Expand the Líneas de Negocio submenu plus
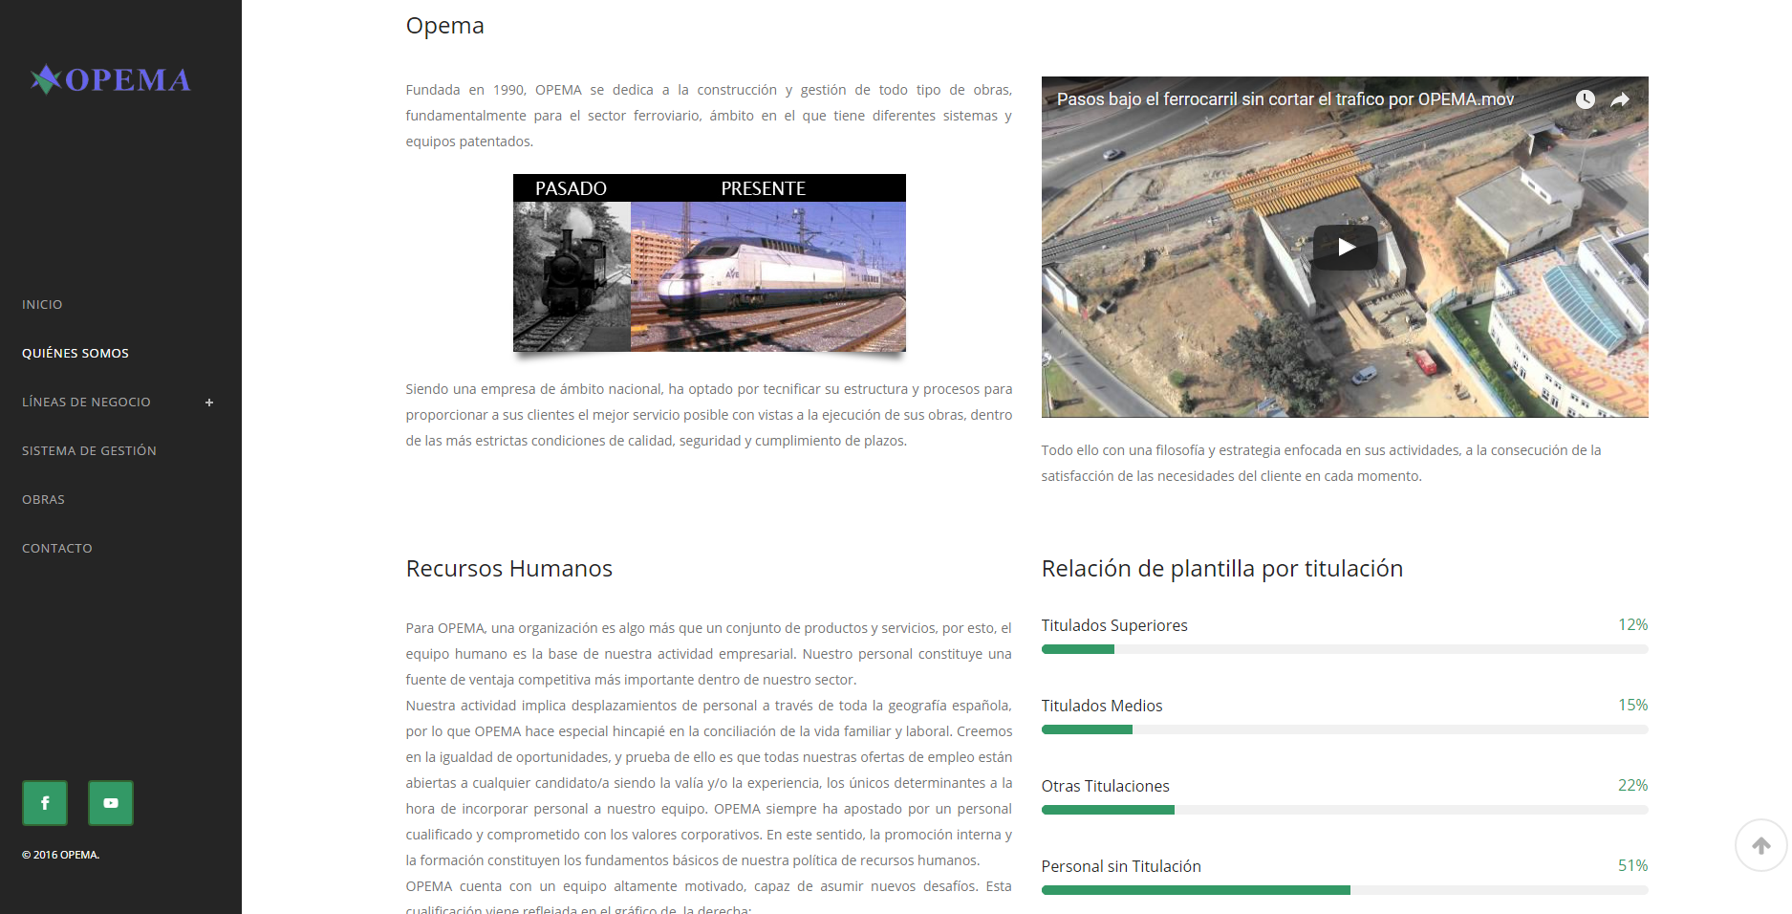1792x914 pixels. click(x=209, y=403)
